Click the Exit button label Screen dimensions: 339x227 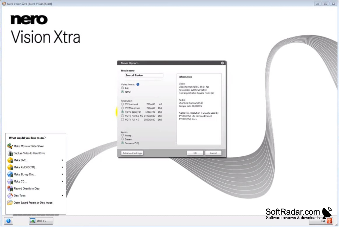click(323, 221)
